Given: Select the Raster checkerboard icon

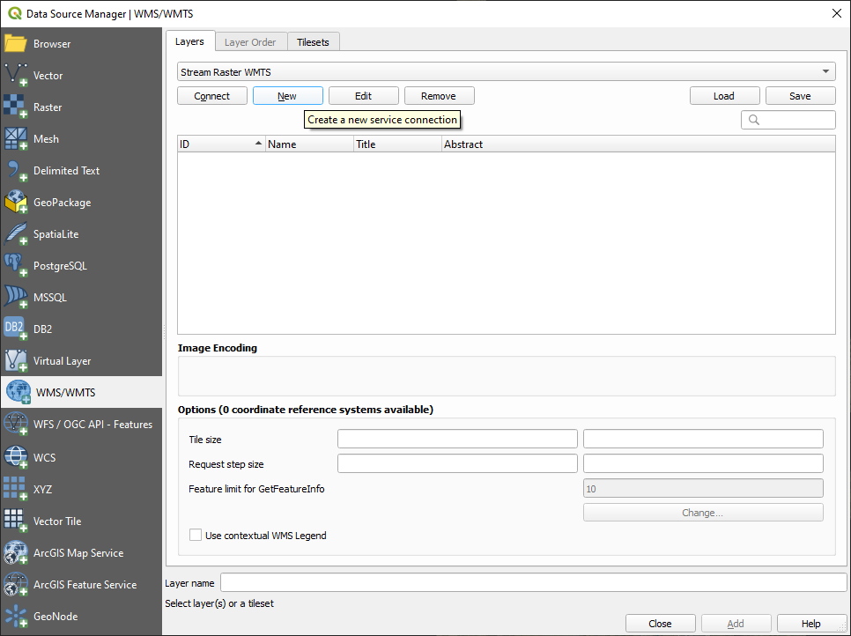Looking at the screenshot, I should [x=15, y=107].
